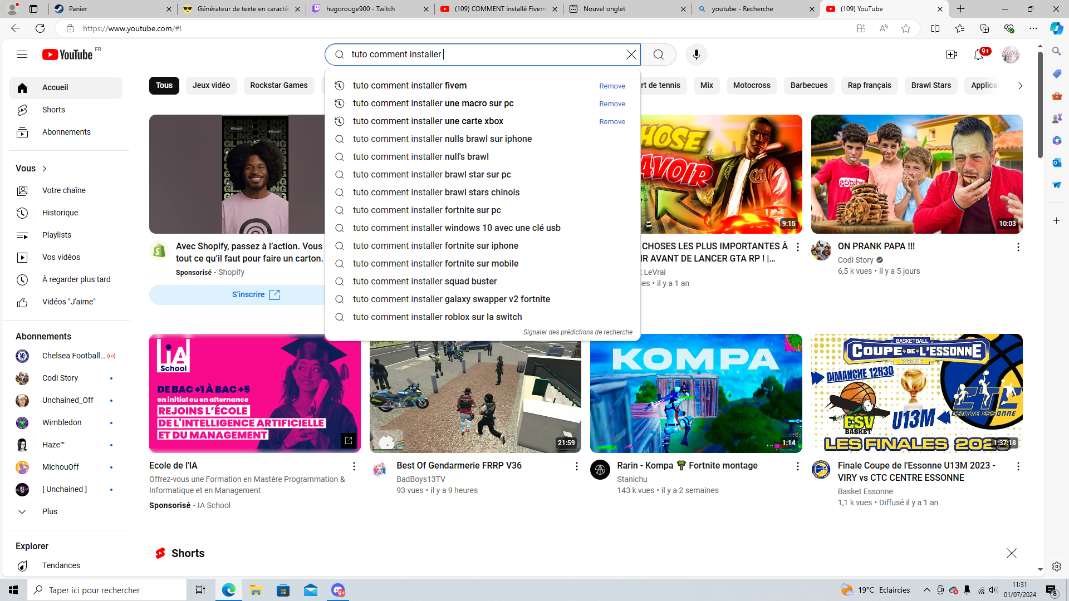The height and width of the screenshot is (601, 1069).
Task: Expand the Vous section chevron
Action: (45, 169)
